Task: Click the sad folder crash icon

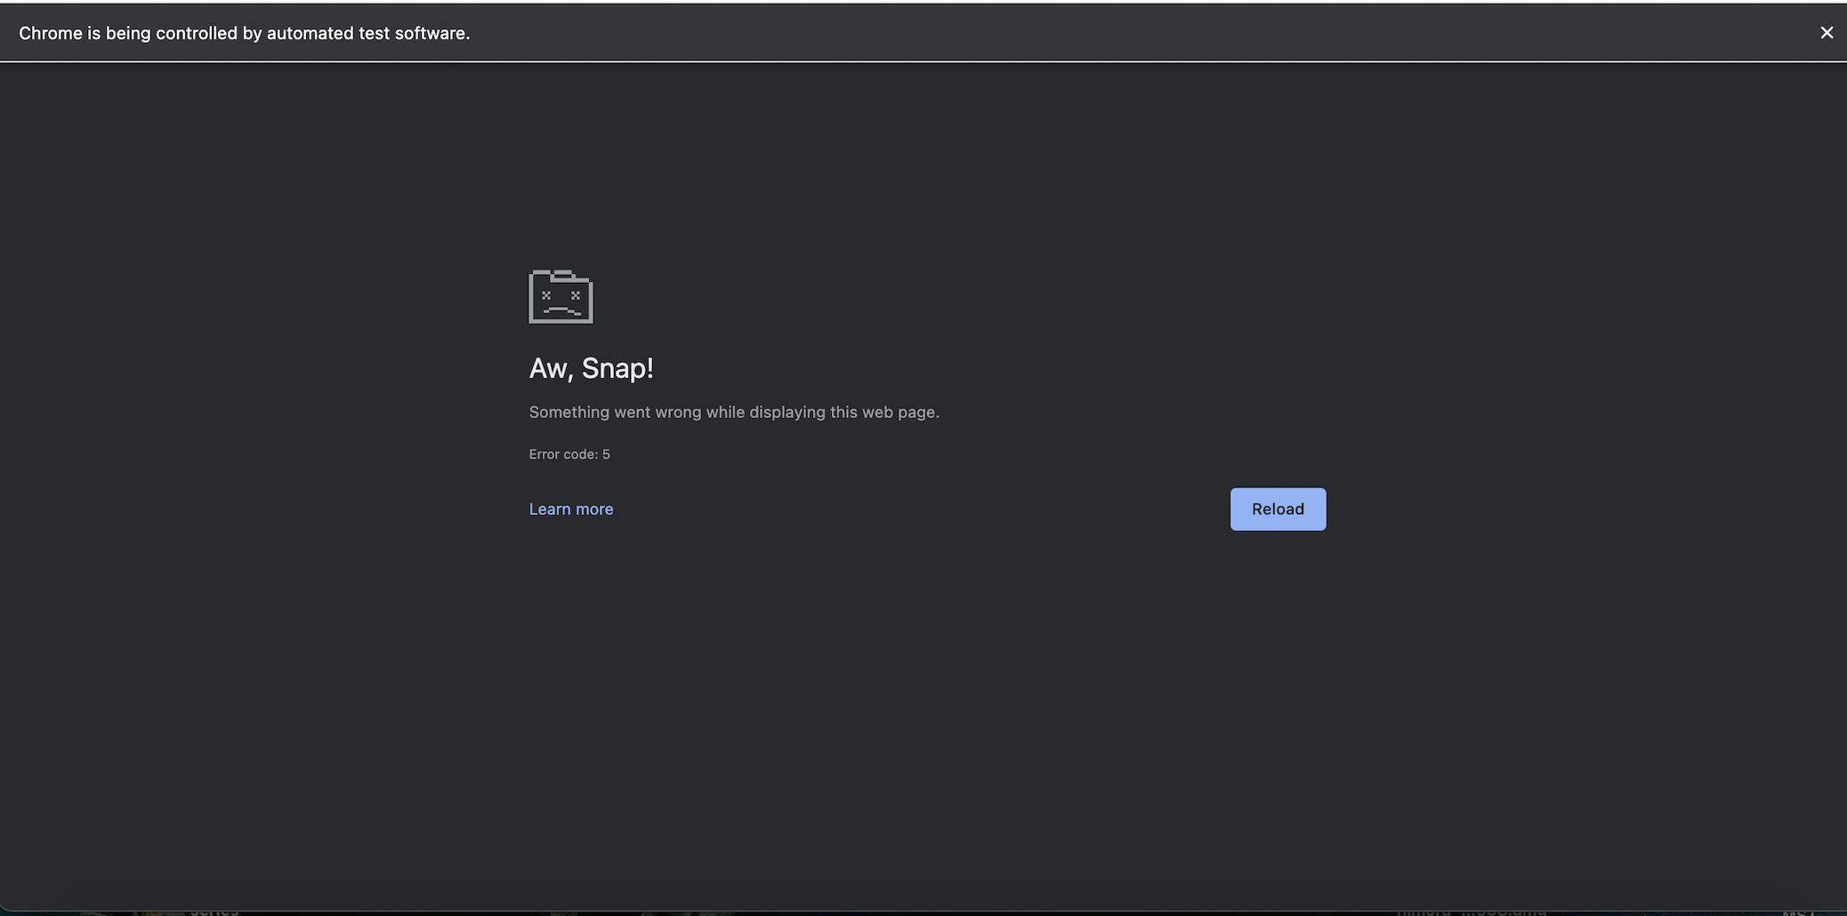Action: (x=560, y=298)
